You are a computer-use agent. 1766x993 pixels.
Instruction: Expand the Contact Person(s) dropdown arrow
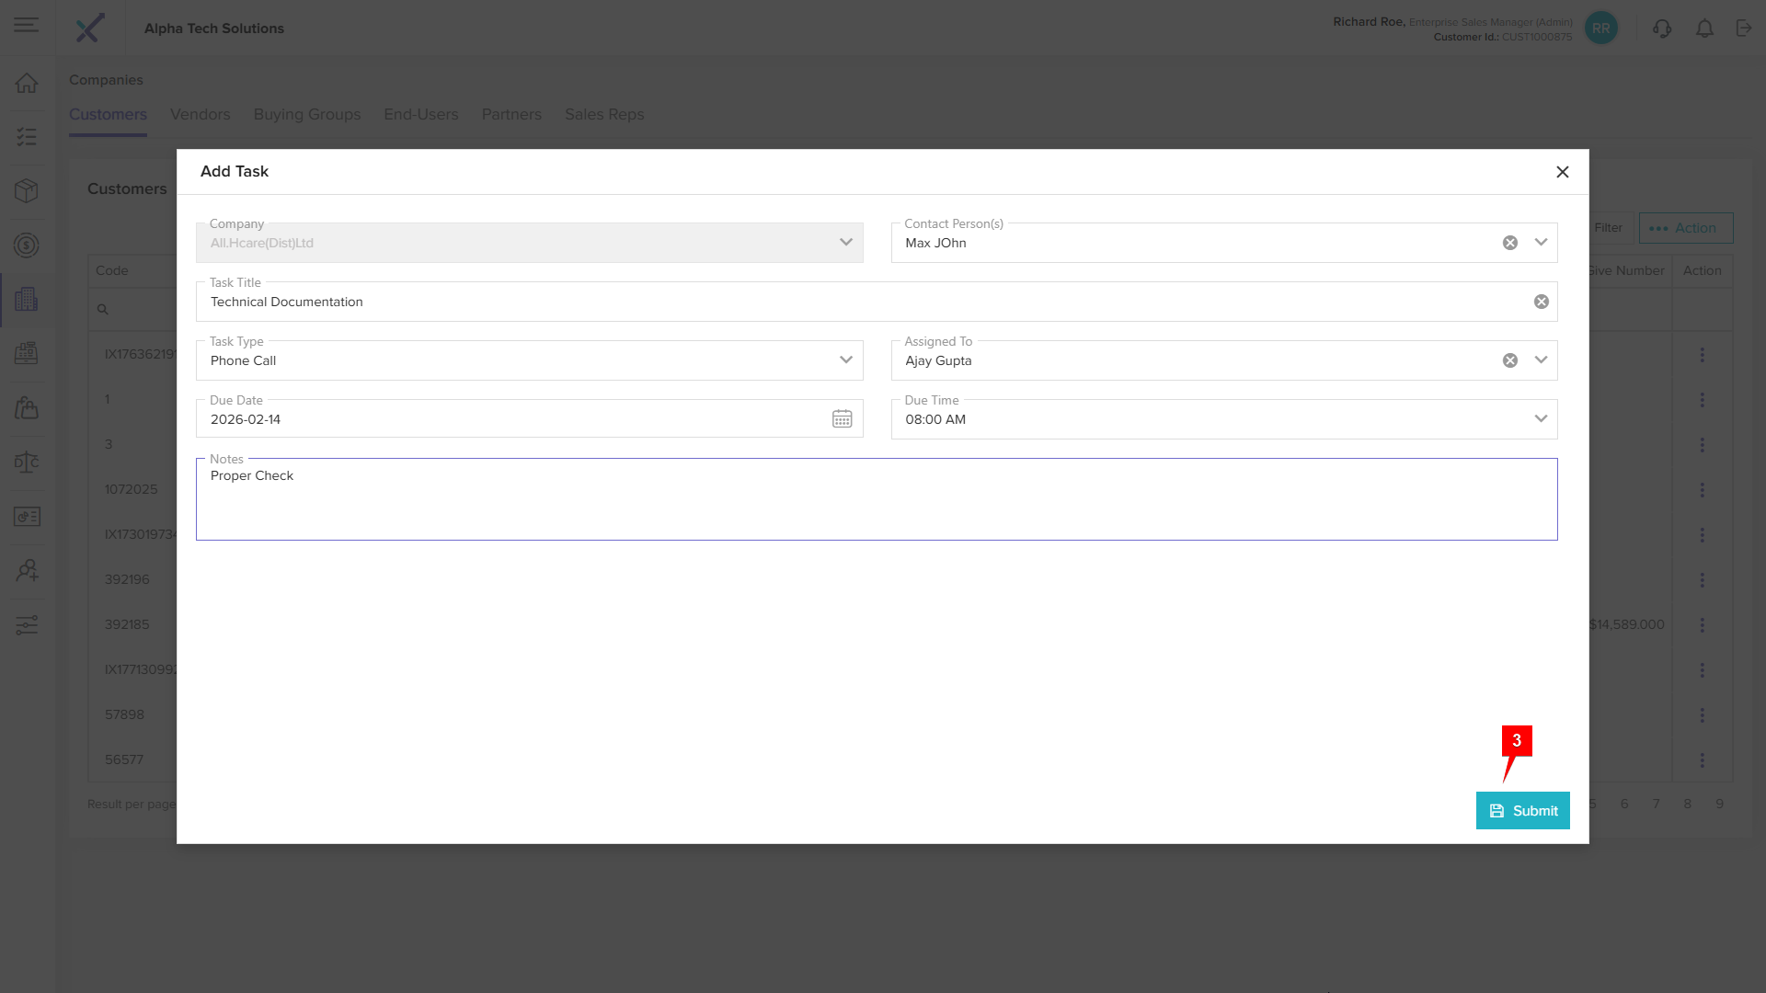(x=1541, y=243)
